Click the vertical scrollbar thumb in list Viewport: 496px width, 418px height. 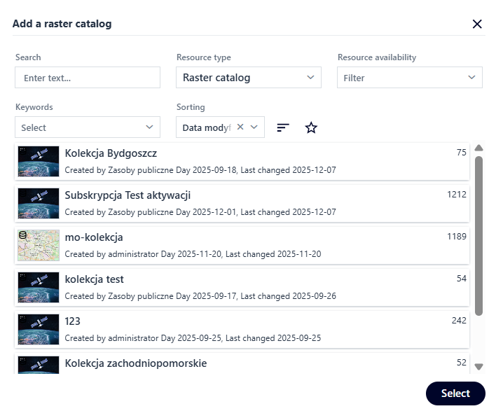point(479,235)
